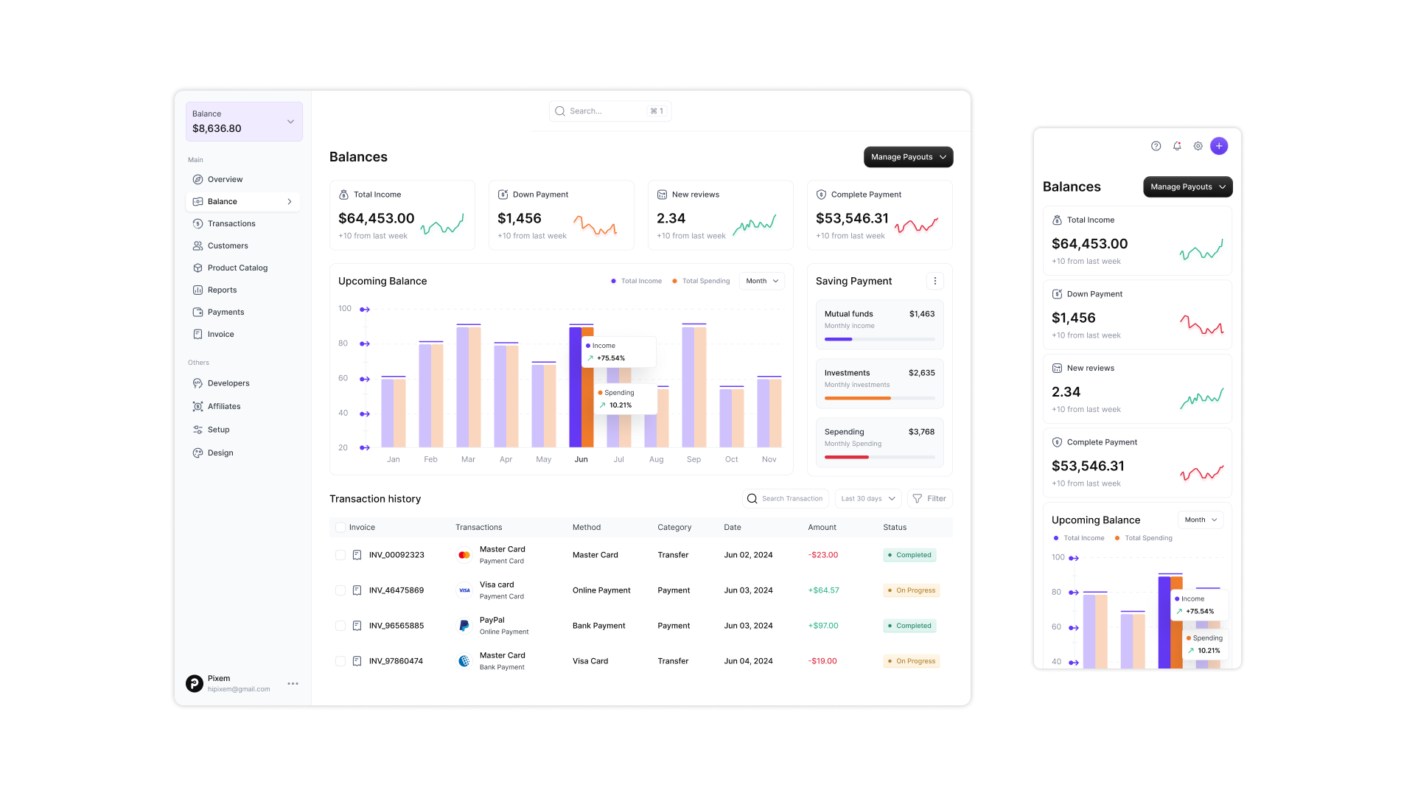
Task: Click the Developers sidebar icon
Action: [x=198, y=383]
